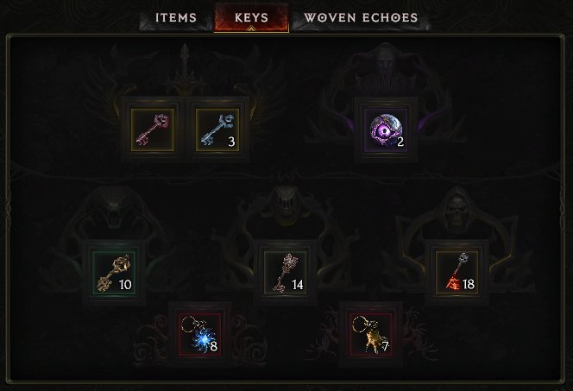Click the fiery red key showing 18
The width and height of the screenshot is (573, 391).
(x=457, y=272)
